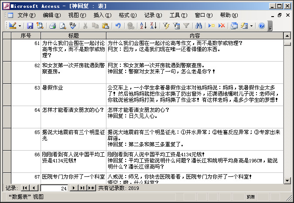Click the file search toolbar icon

tap(40, 26)
